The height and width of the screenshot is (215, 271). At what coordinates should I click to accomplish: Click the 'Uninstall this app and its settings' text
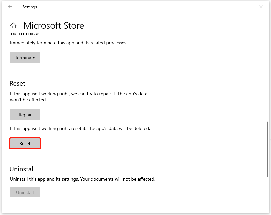pos(82,179)
